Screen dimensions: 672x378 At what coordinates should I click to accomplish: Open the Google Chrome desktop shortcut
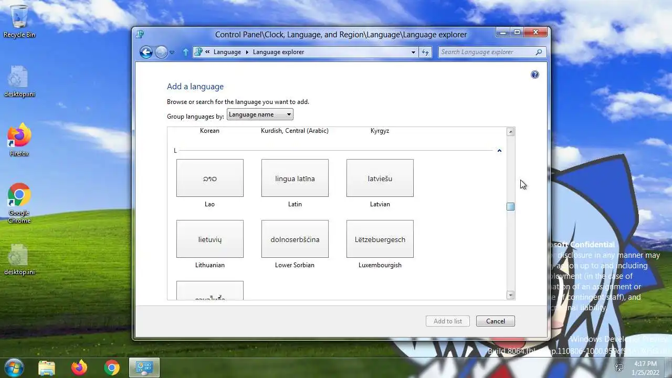coord(19,203)
